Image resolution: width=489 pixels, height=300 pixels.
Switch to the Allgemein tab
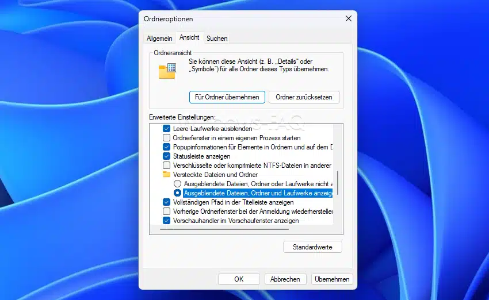point(159,39)
